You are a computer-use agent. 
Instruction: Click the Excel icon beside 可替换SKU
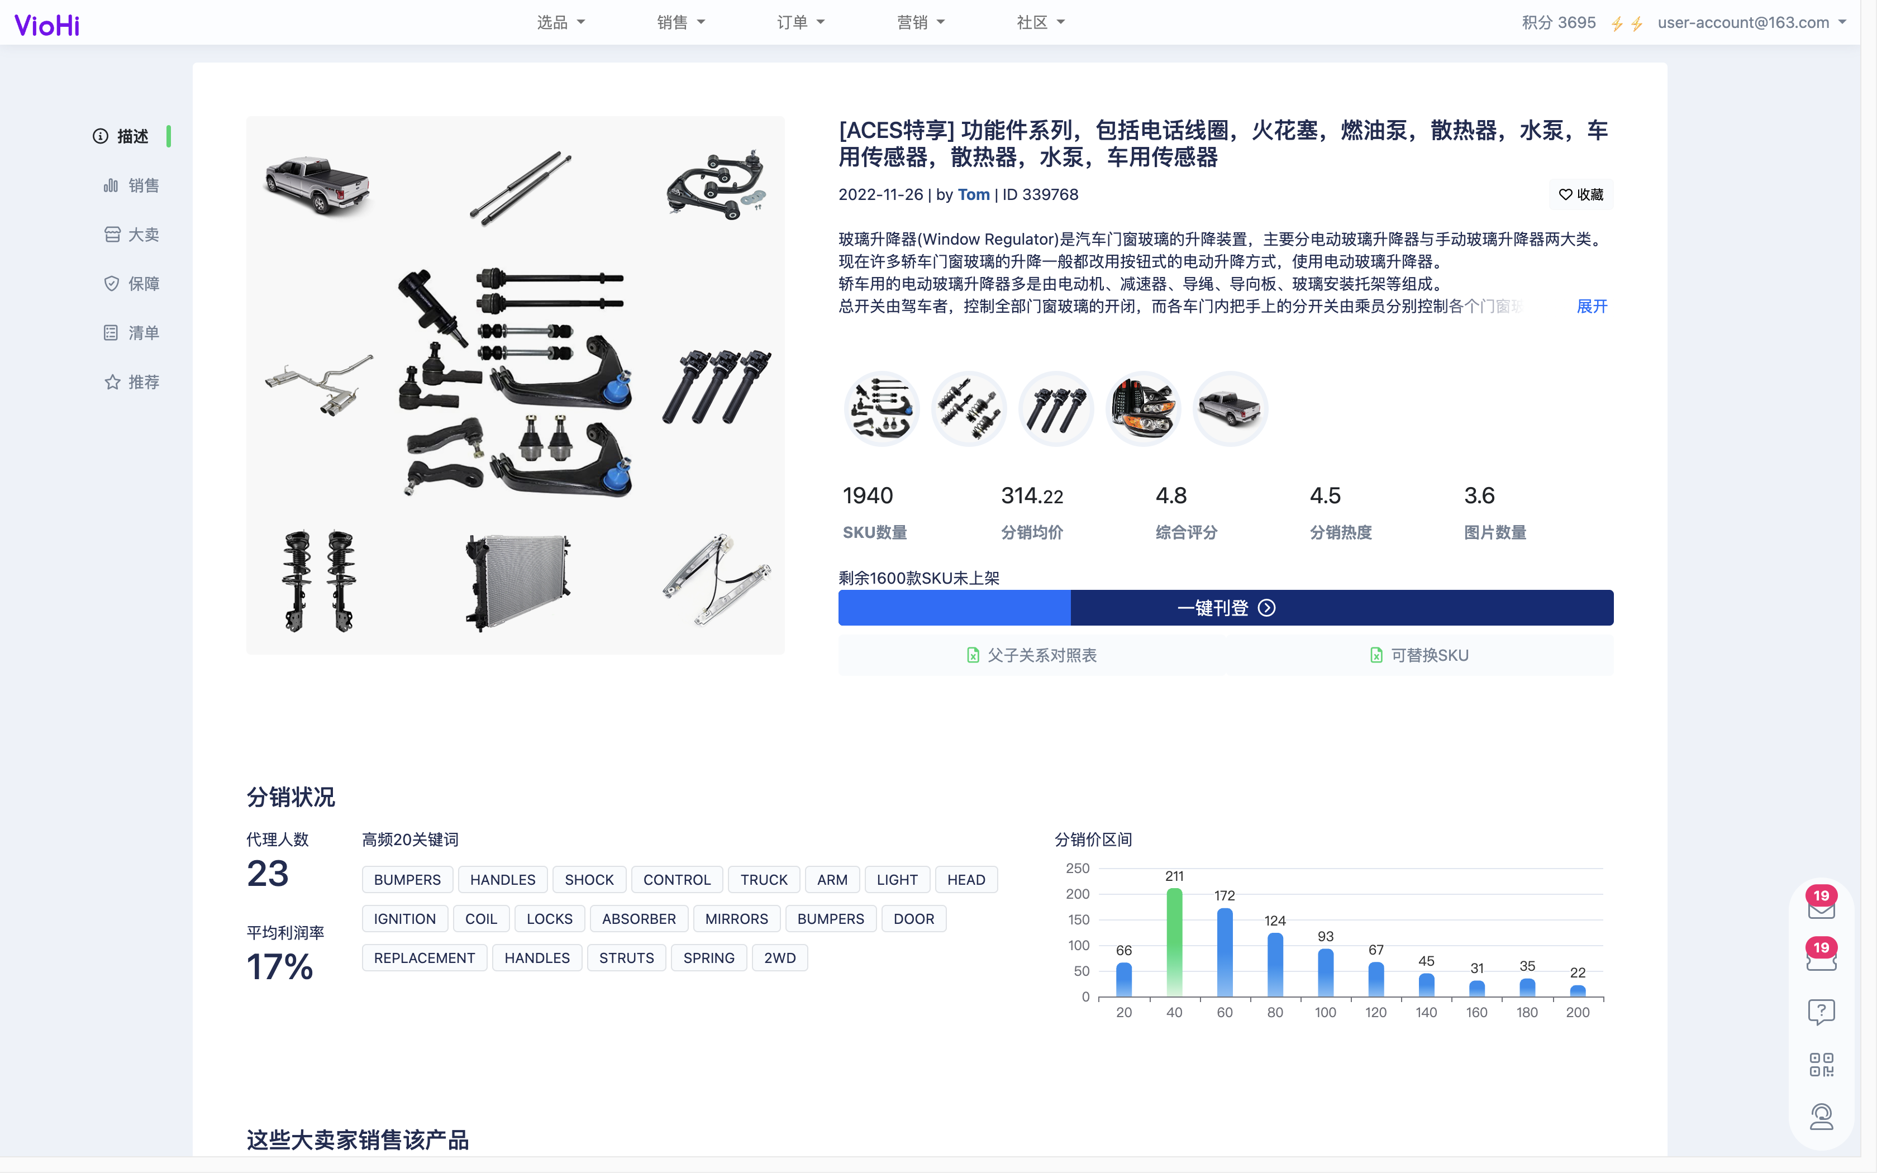click(1376, 656)
